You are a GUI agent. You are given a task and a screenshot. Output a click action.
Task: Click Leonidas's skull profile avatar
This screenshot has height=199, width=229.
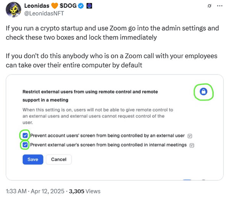click(12, 10)
